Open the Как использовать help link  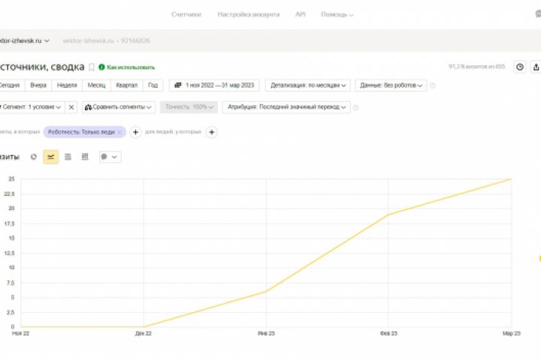pos(131,67)
